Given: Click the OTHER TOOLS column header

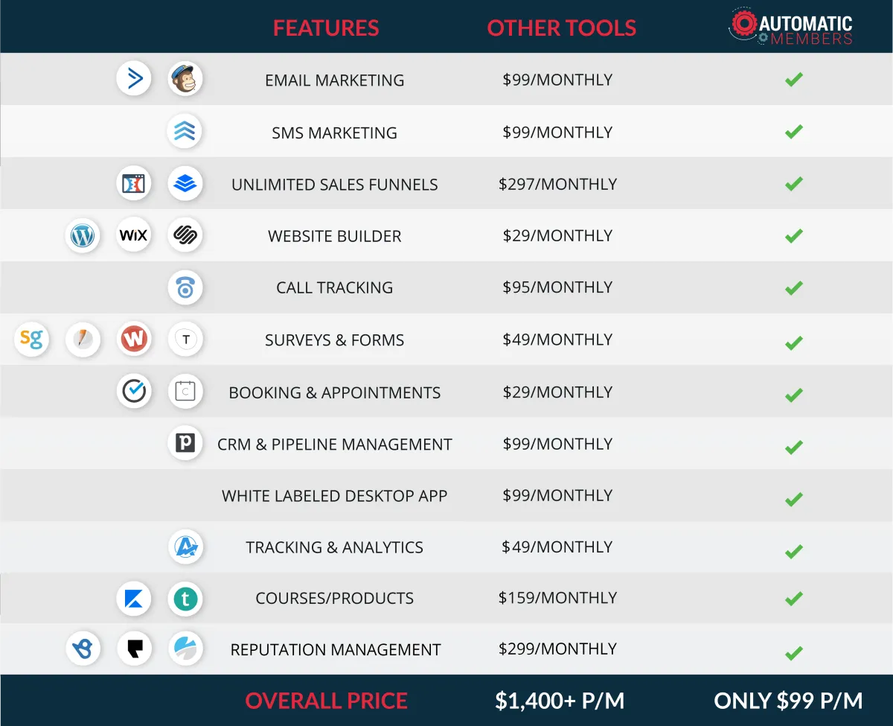Looking at the screenshot, I should [562, 28].
